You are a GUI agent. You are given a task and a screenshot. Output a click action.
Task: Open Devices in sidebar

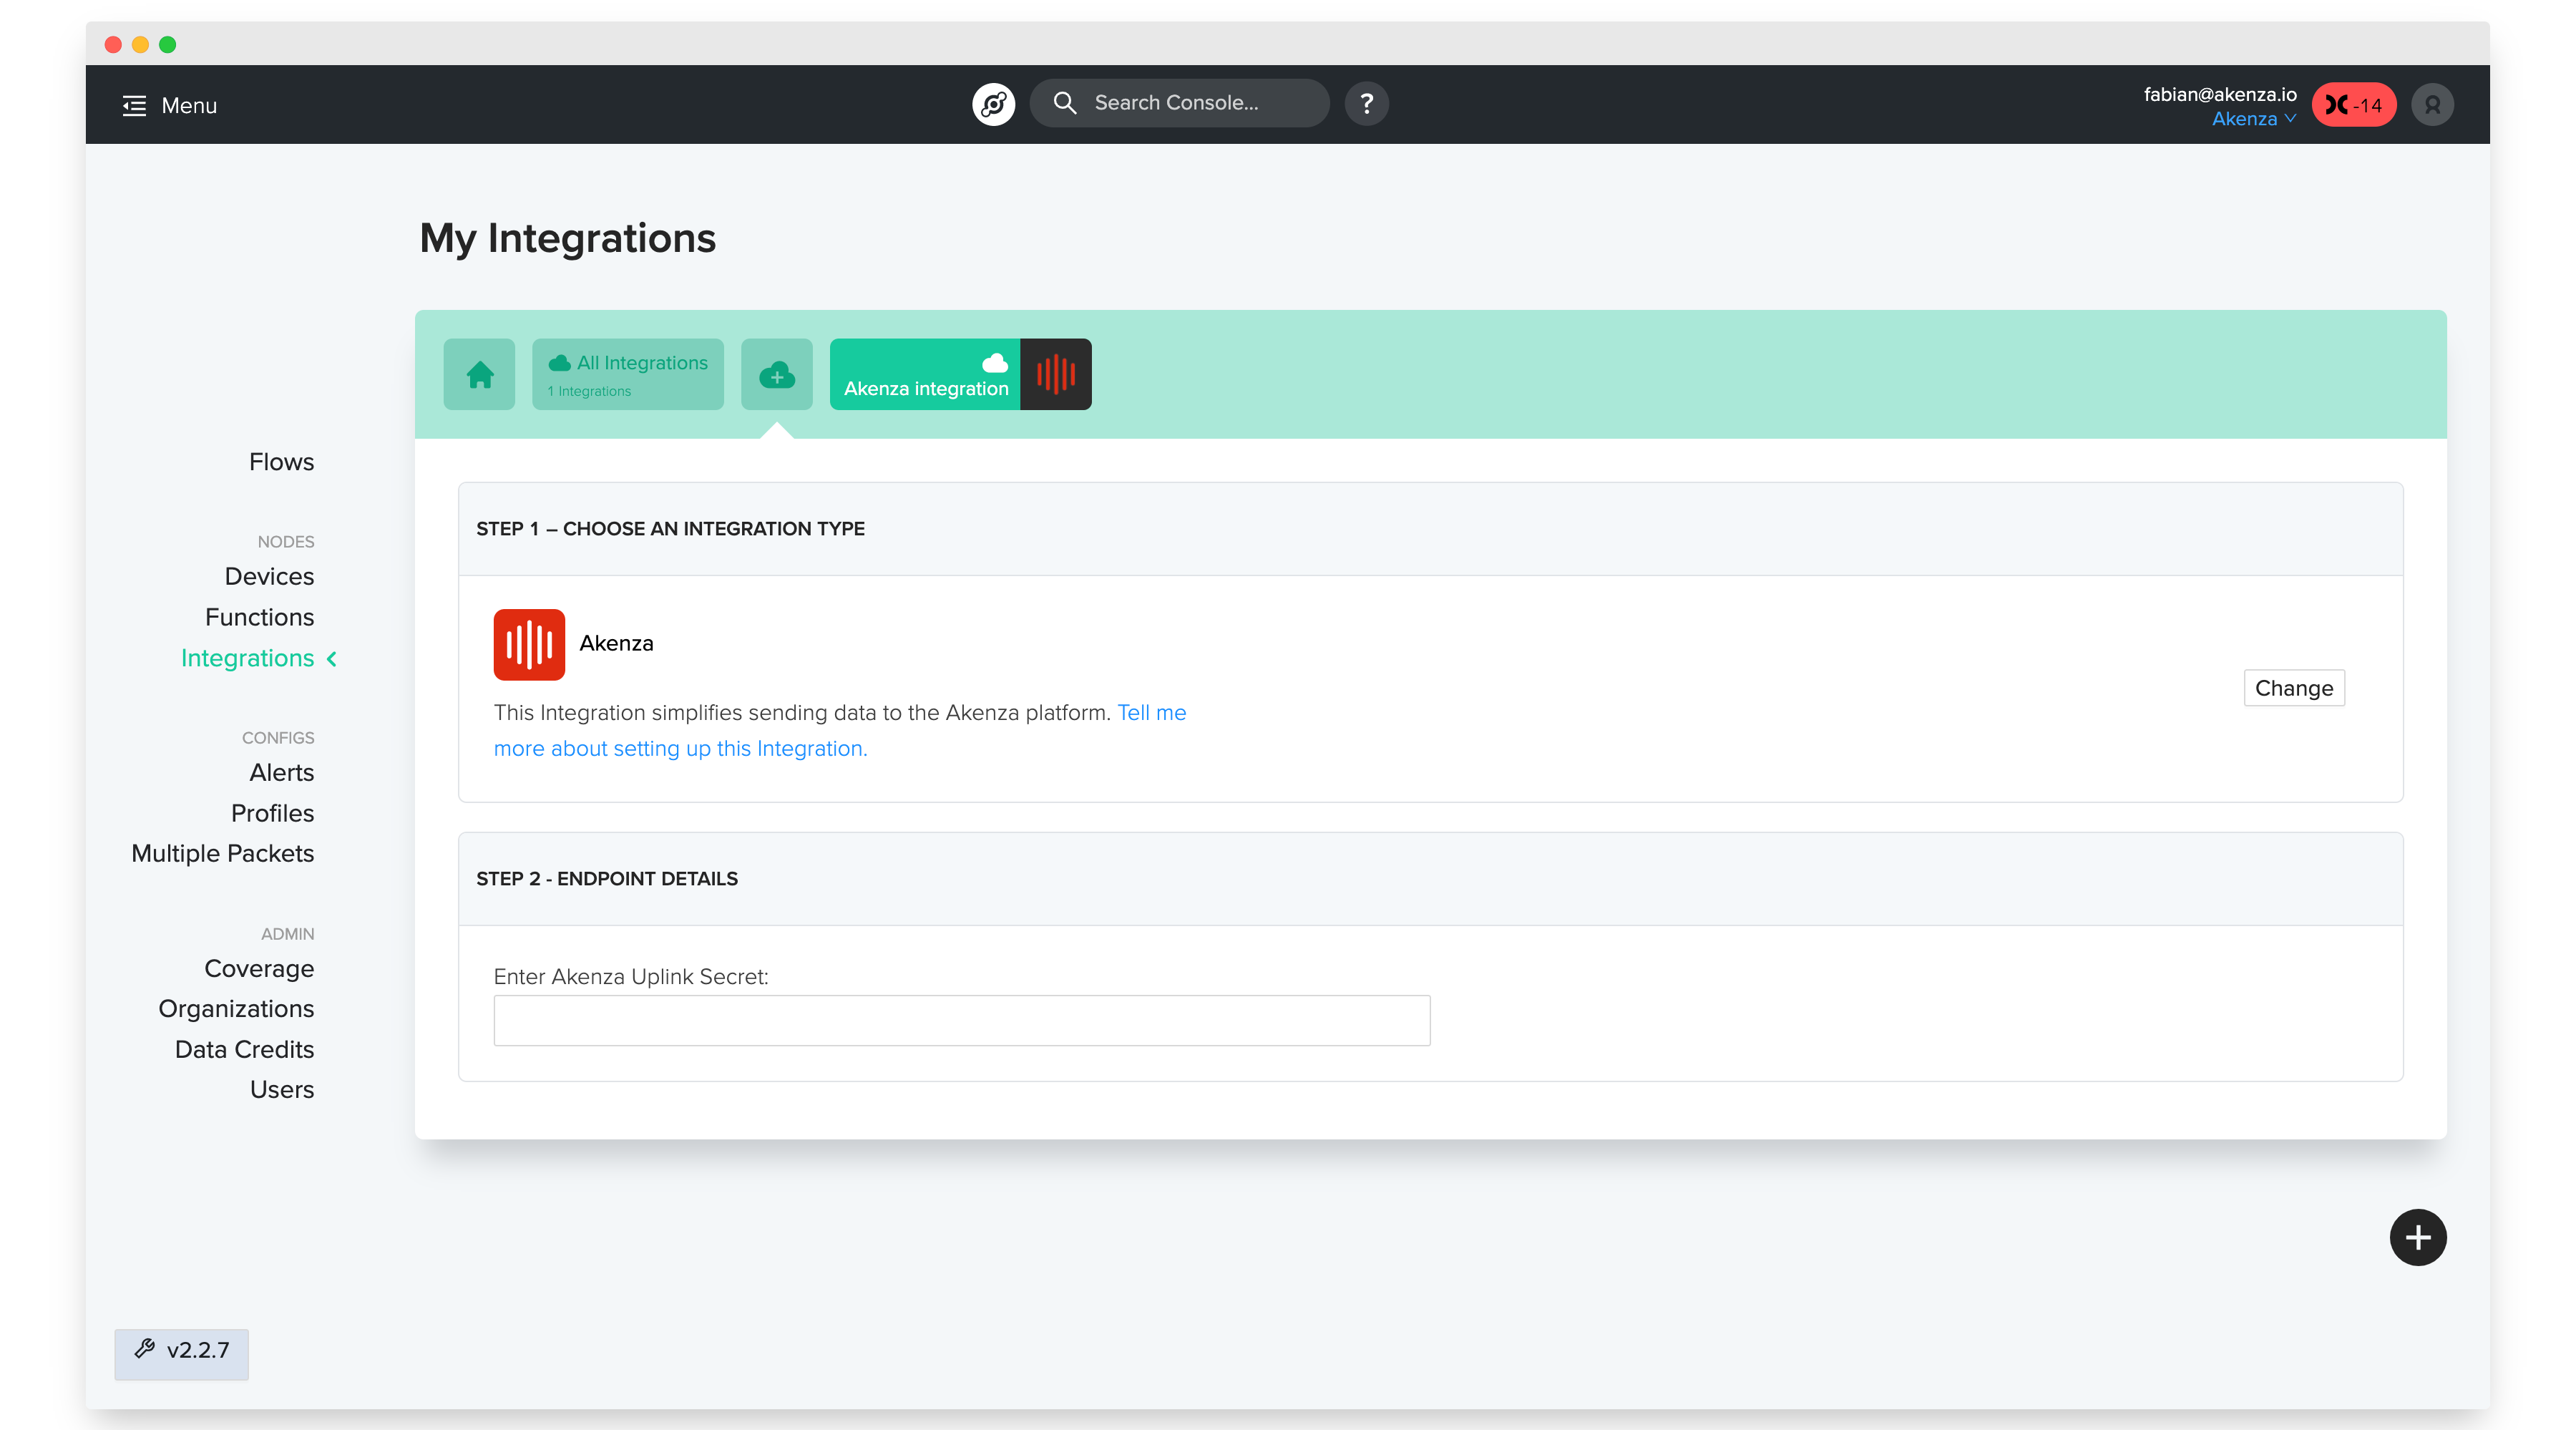click(269, 576)
